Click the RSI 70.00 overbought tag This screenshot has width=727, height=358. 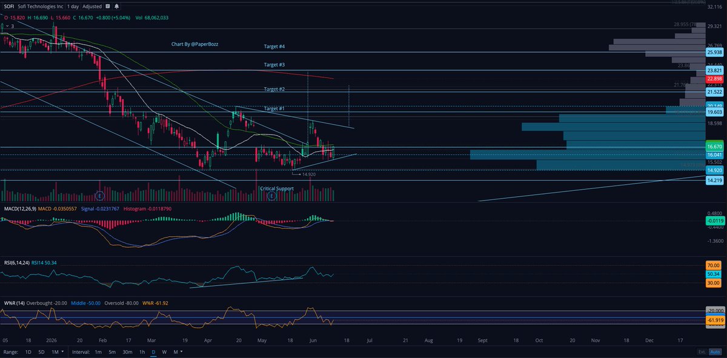714,265
